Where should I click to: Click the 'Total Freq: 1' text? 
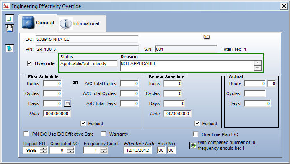coord(234,49)
